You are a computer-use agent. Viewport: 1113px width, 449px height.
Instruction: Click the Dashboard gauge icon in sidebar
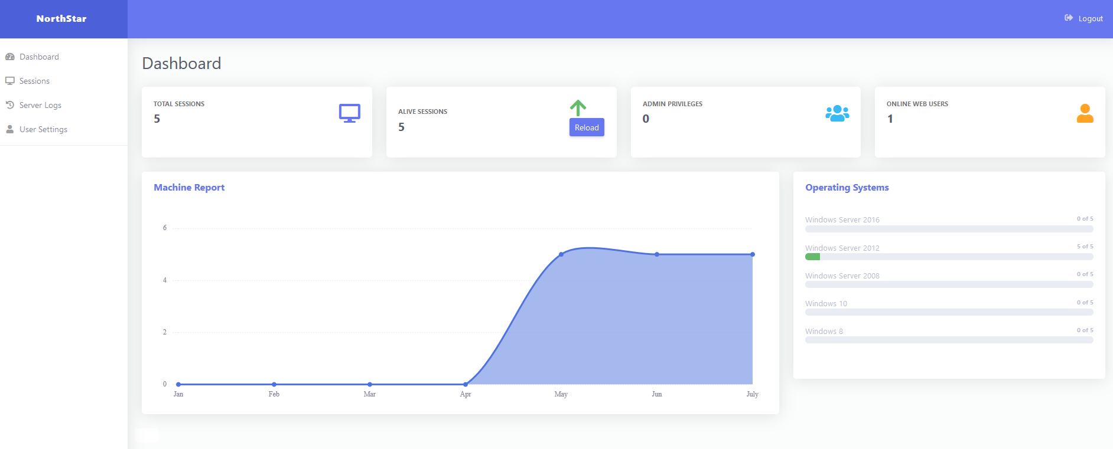click(10, 57)
